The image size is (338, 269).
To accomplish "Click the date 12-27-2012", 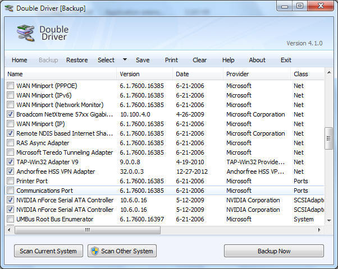I will point(192,171).
